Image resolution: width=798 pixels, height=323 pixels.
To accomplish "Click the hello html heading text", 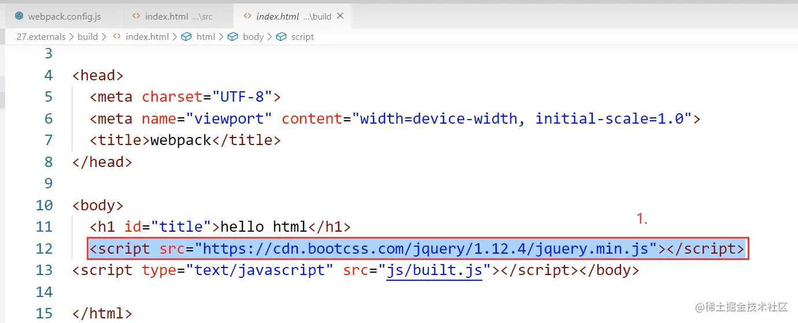I will click(264, 227).
